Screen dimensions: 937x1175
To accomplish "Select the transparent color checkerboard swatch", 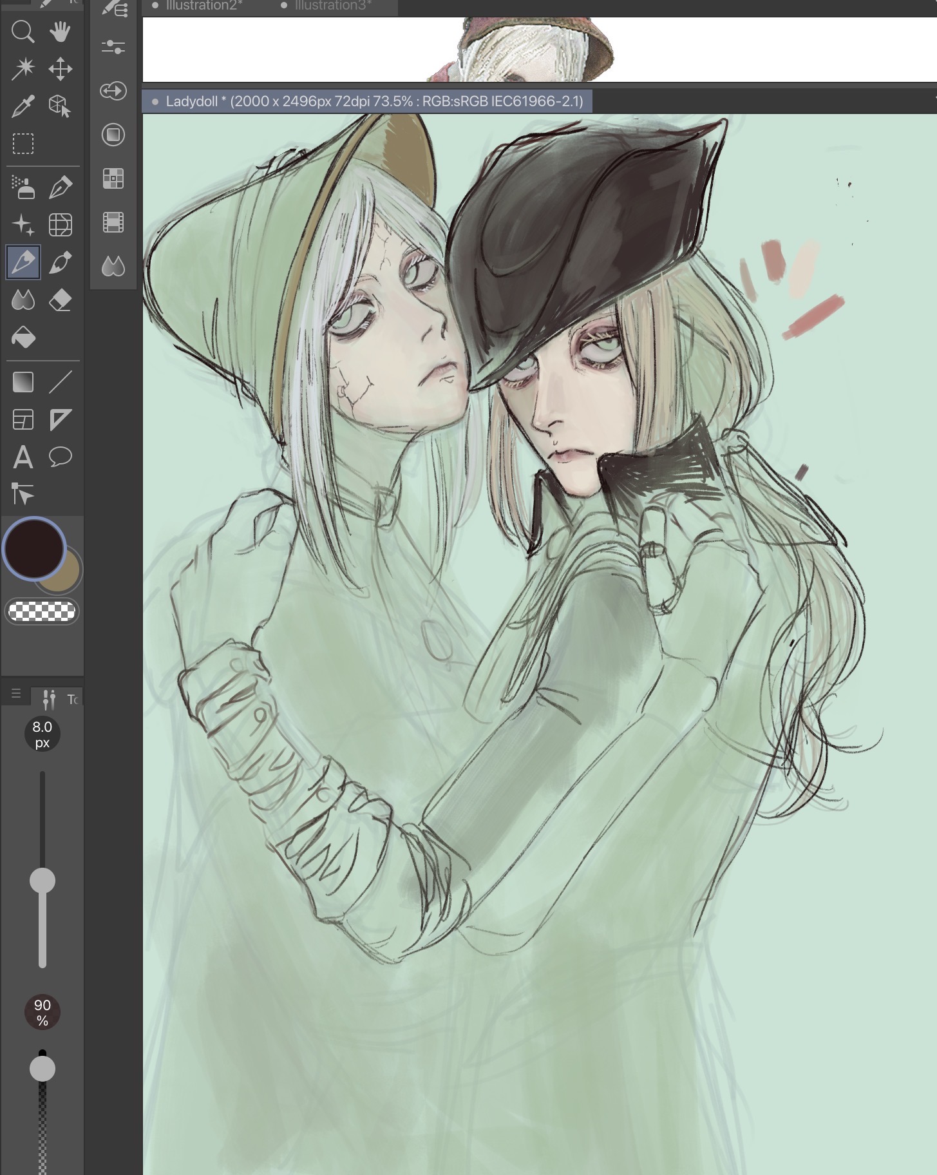I will point(42,611).
